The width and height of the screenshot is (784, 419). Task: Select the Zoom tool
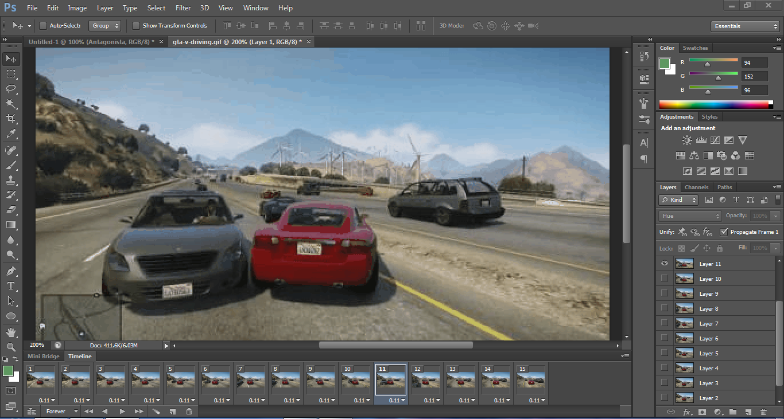[11, 347]
